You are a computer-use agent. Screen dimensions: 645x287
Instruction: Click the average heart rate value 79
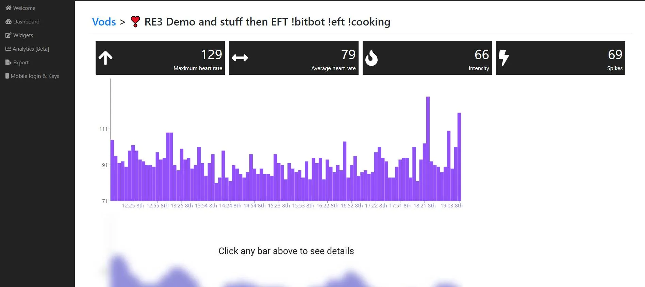tap(348, 54)
